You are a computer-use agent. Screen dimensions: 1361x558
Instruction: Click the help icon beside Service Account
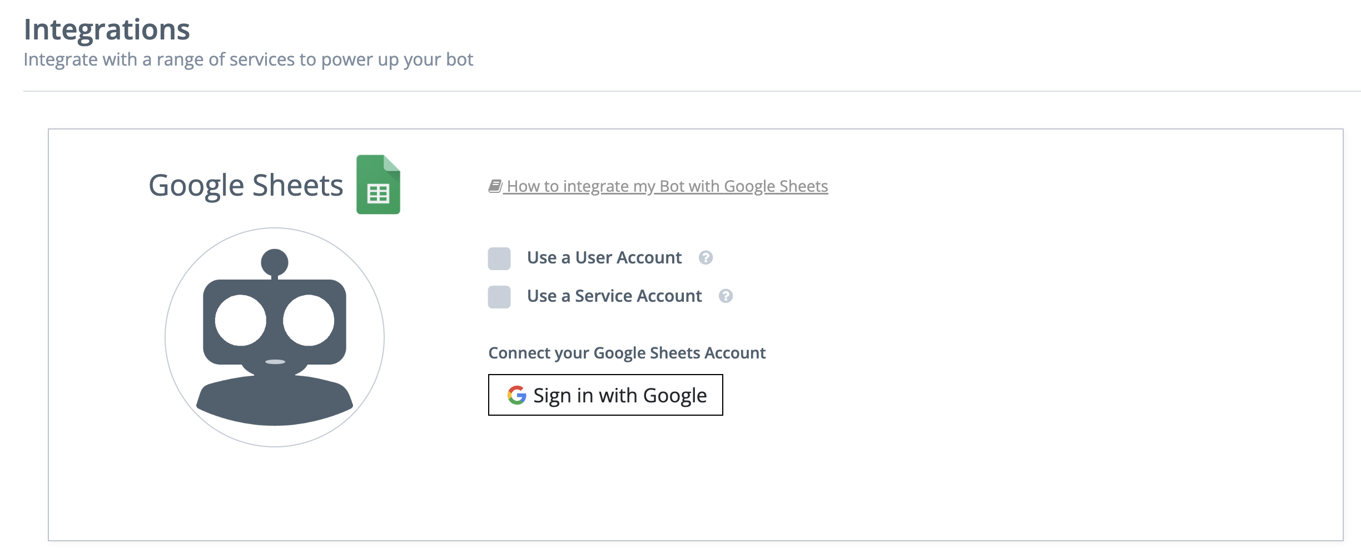click(x=726, y=296)
